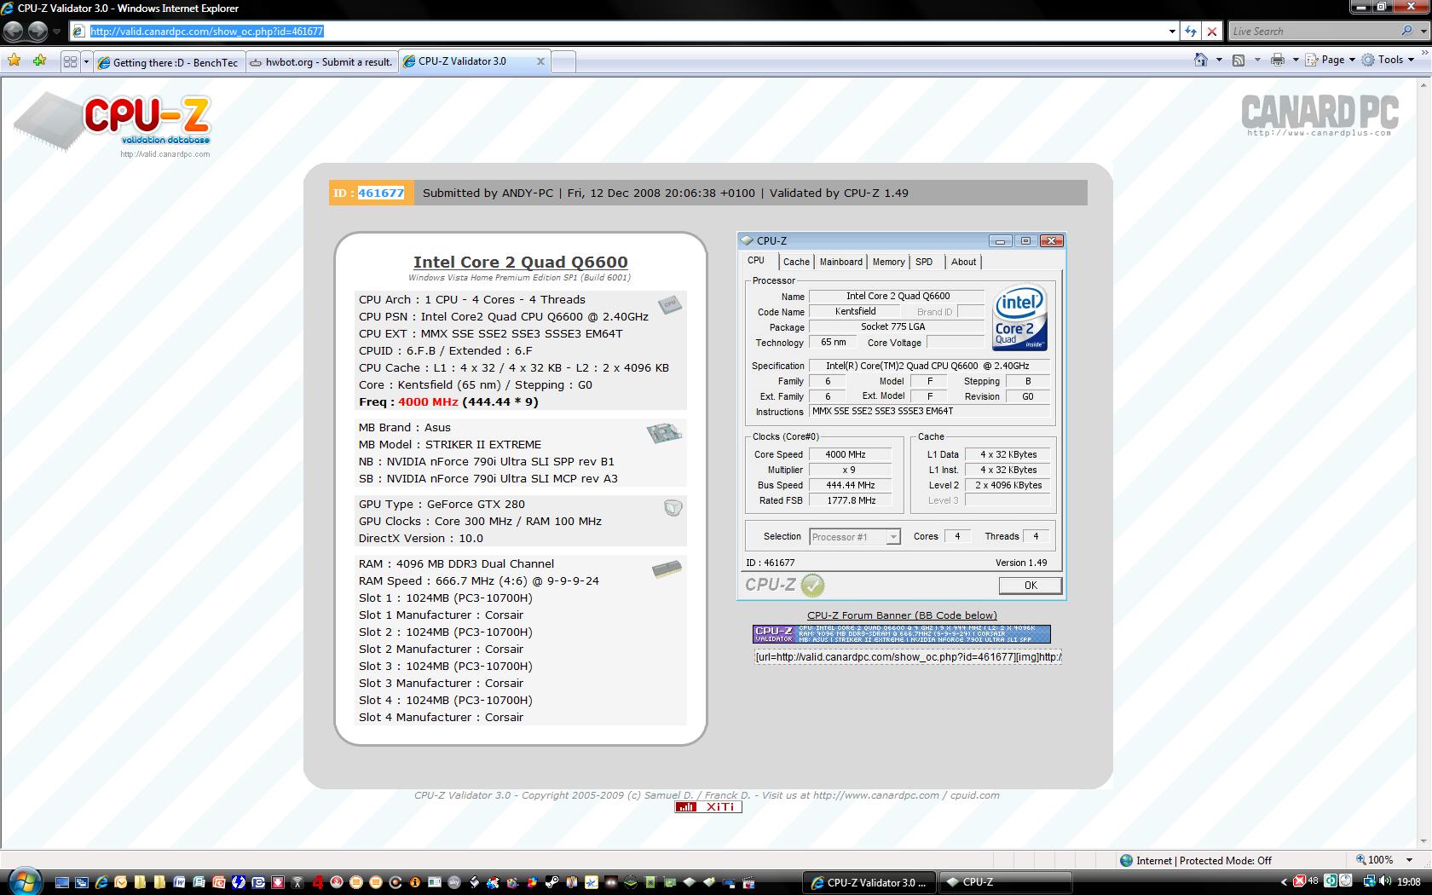Open the Recent Pages dropdown arrow
This screenshot has height=895, width=1432.
click(x=56, y=32)
